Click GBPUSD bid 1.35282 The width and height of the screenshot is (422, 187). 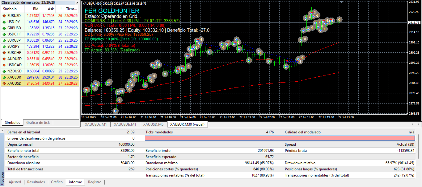click(x=33, y=28)
